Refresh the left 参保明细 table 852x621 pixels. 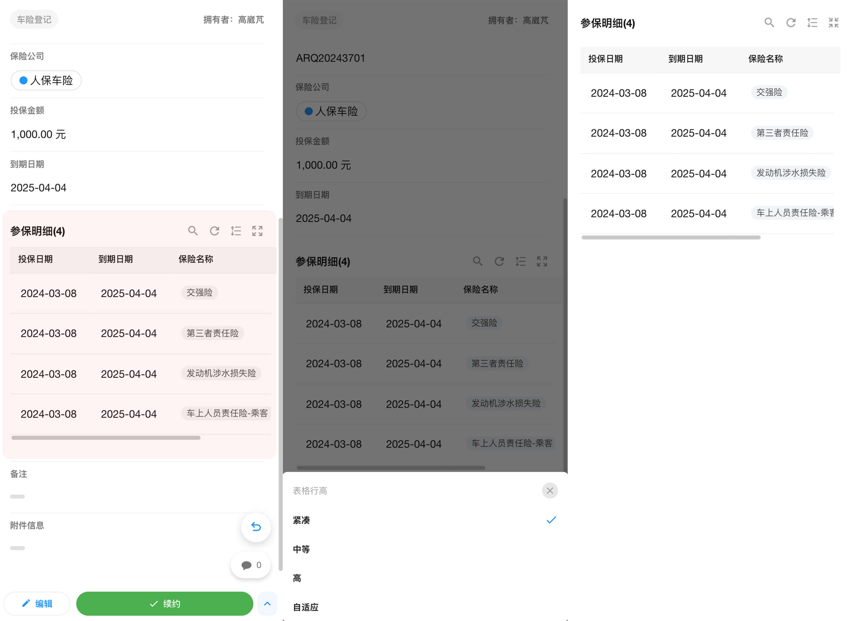215,231
